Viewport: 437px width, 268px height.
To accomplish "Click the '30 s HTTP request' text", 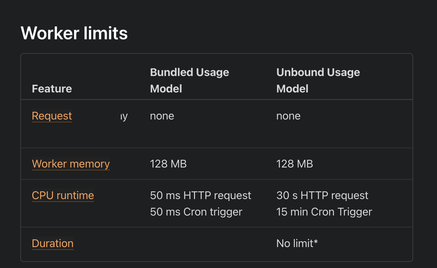I will [322, 196].
